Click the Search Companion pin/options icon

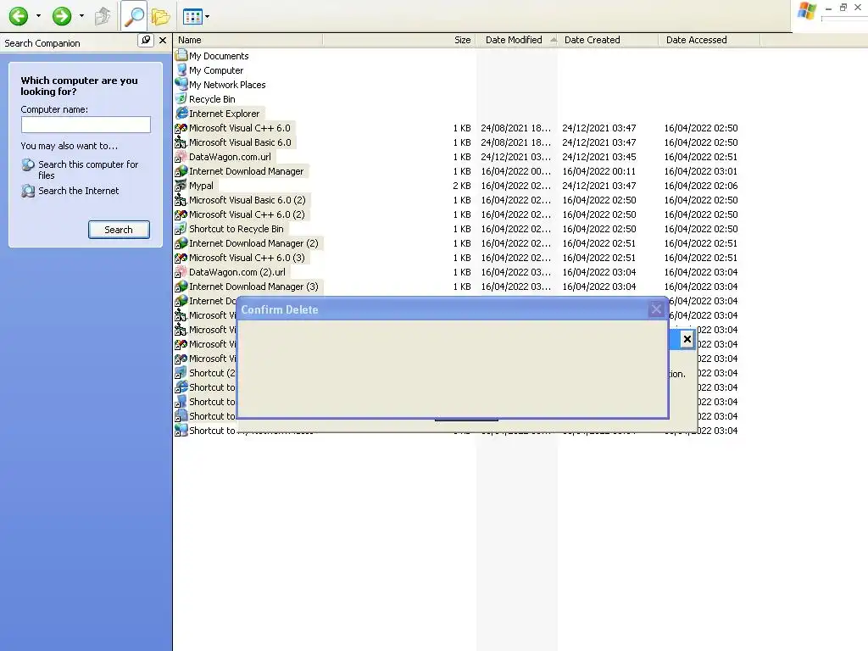[x=146, y=41]
